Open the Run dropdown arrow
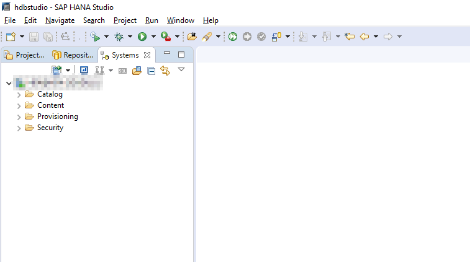This screenshot has height=262, width=470. click(153, 37)
